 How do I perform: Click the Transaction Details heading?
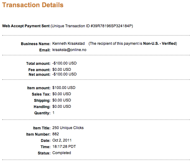[x=33, y=5]
